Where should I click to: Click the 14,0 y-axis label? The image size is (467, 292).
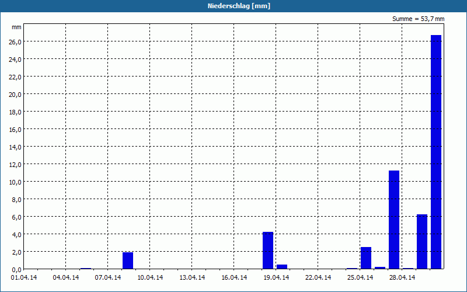coord(15,147)
